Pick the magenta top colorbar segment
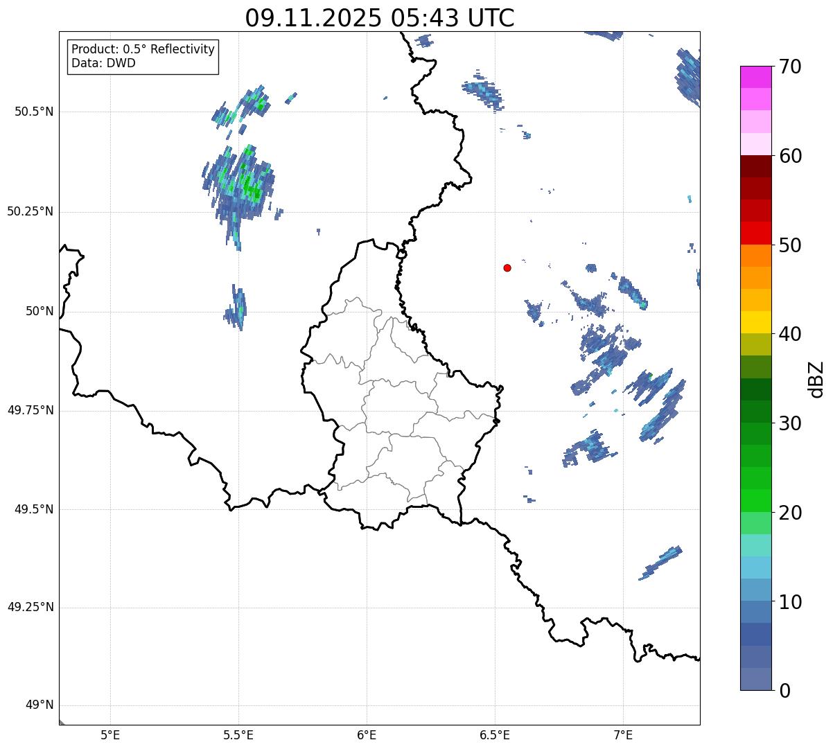Image resolution: width=833 pixels, height=749 pixels. pos(755,77)
